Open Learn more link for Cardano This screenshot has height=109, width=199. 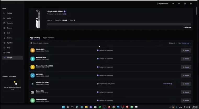click(x=168, y=84)
